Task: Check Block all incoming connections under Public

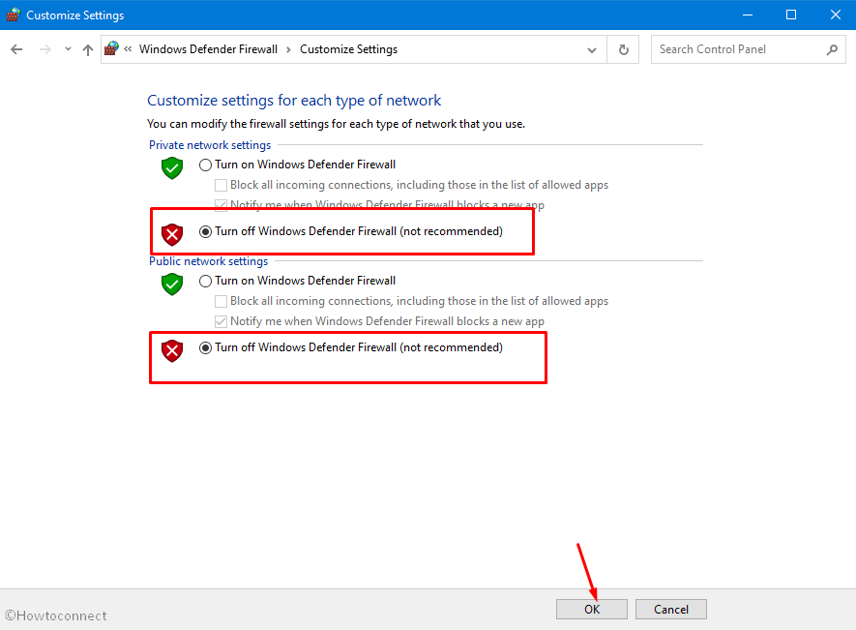Action: tap(221, 301)
